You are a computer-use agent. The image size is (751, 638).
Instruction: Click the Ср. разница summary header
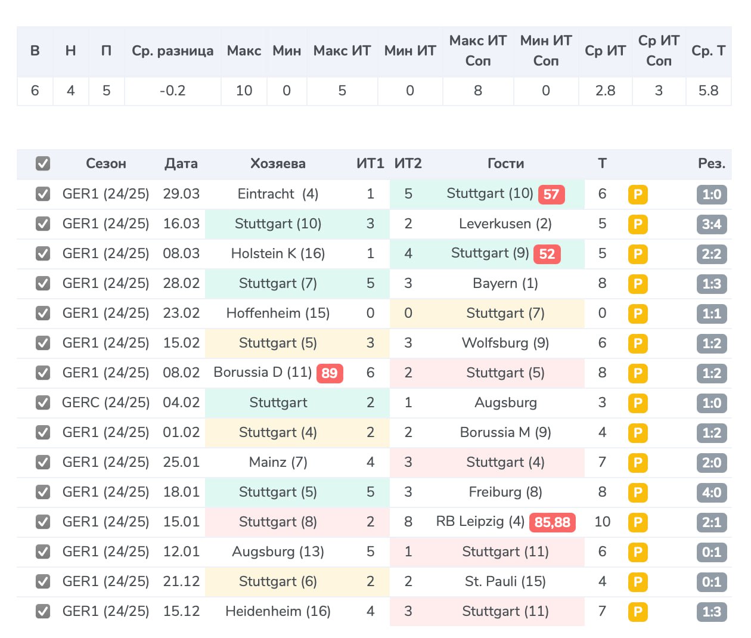point(173,51)
